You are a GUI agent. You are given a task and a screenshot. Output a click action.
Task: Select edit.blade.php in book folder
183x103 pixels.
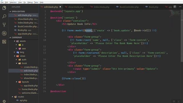pyautogui.click(x=23, y=71)
